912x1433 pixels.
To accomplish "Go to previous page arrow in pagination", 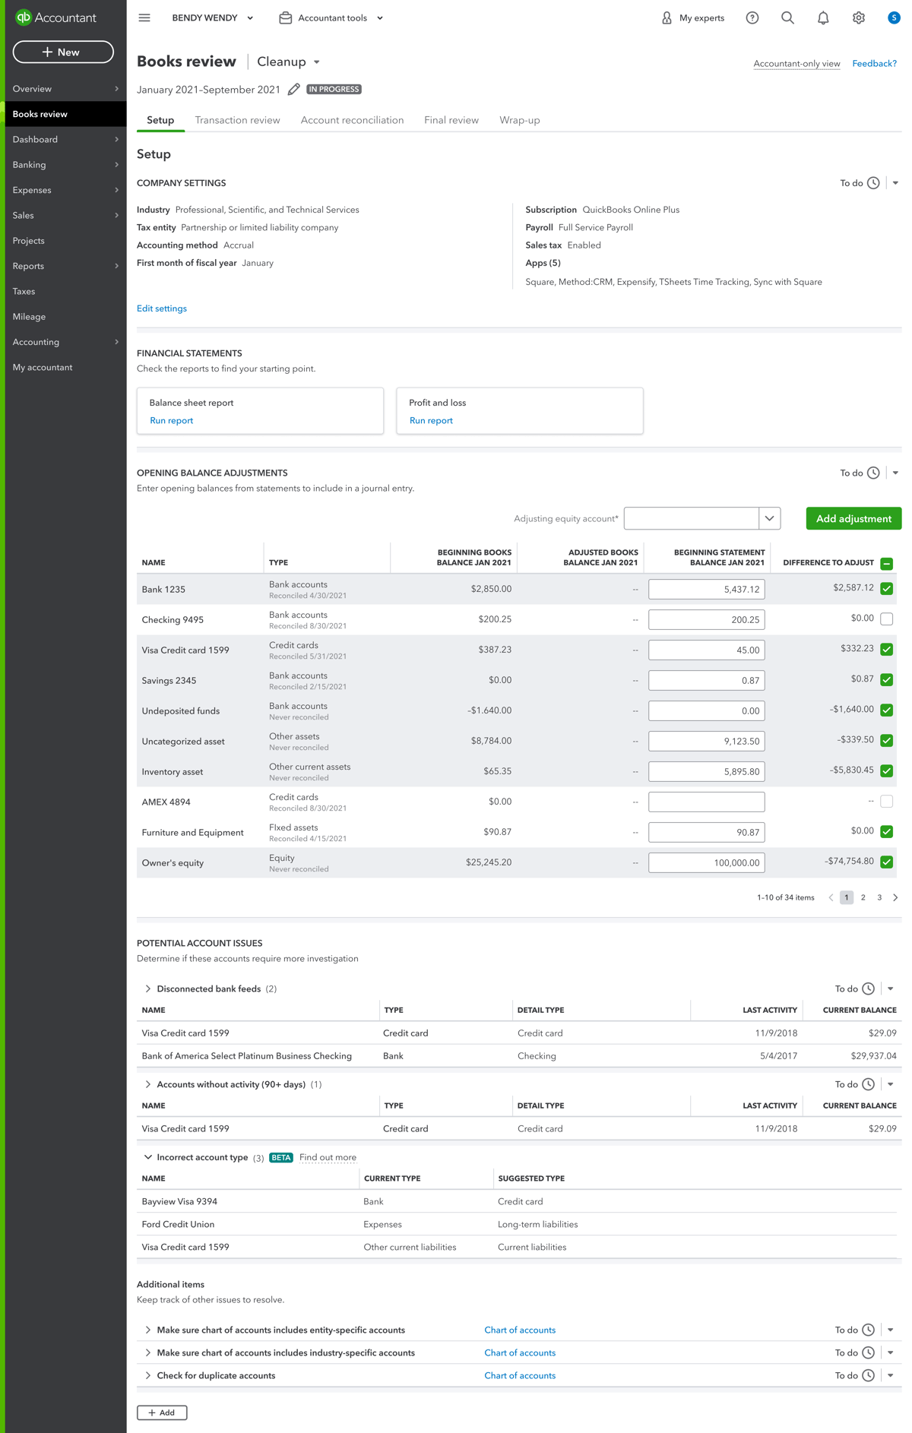I will point(831,897).
